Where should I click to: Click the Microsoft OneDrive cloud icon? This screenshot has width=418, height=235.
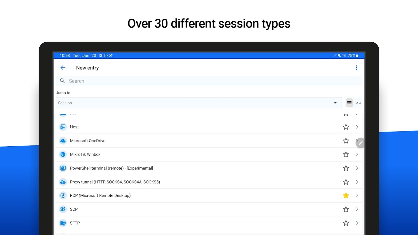pyautogui.click(x=63, y=141)
